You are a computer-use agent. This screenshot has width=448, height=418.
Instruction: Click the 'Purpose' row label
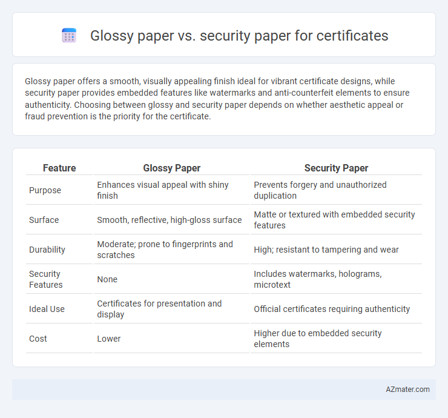click(45, 190)
